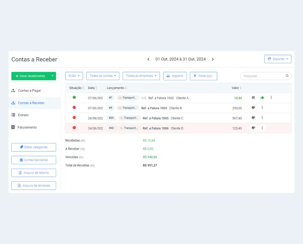Click the receipt document icon on Fatura 1002
The width and height of the screenshot is (303, 244).
tap(253, 98)
